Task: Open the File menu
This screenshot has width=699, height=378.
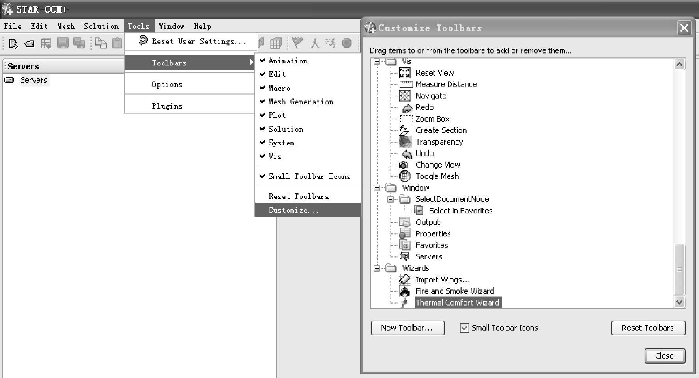Action: point(13,26)
